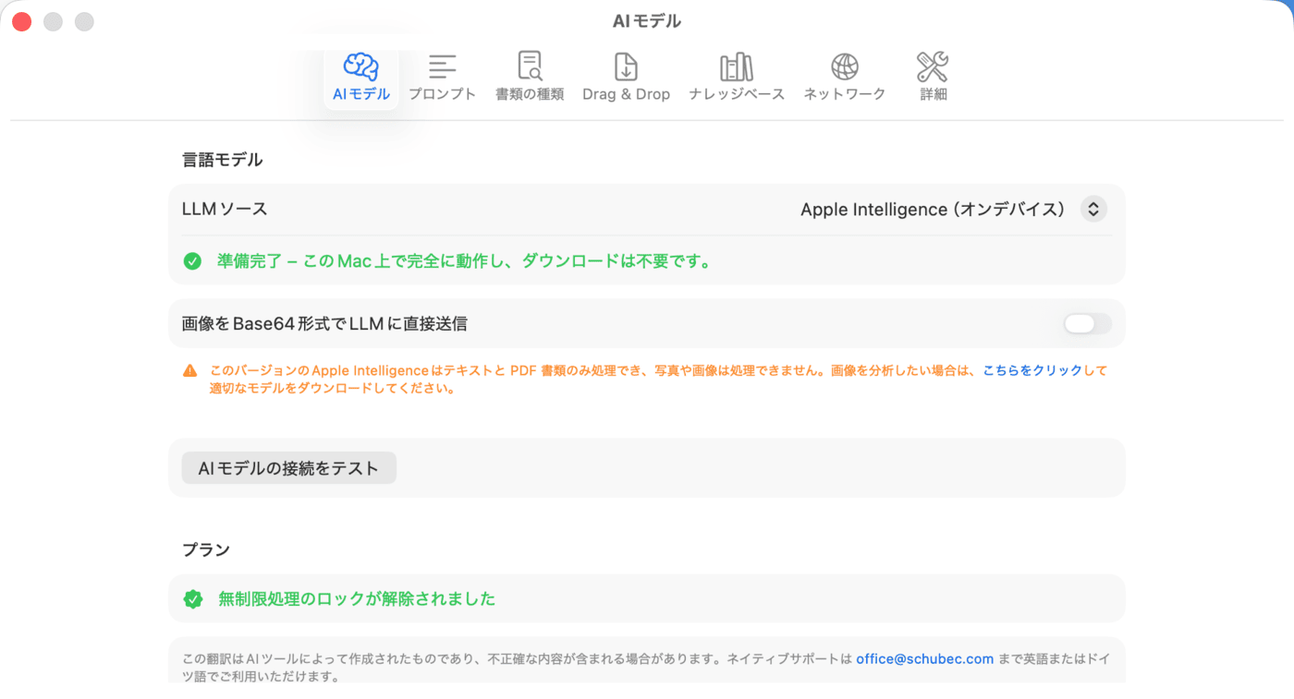Screen dimensions: 1294x699
Task: Switch to the 詳細 tab label
Action: pyautogui.click(x=933, y=94)
